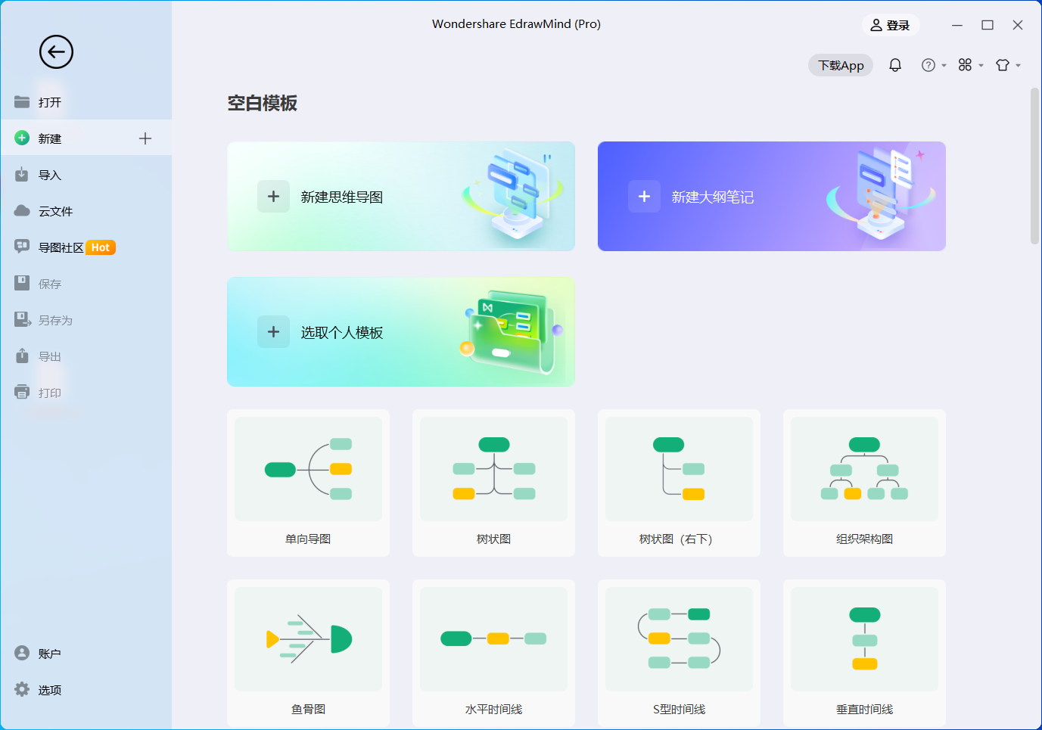Click the 导出 sidebar item
Screen dimensions: 1042x730
(x=86, y=356)
